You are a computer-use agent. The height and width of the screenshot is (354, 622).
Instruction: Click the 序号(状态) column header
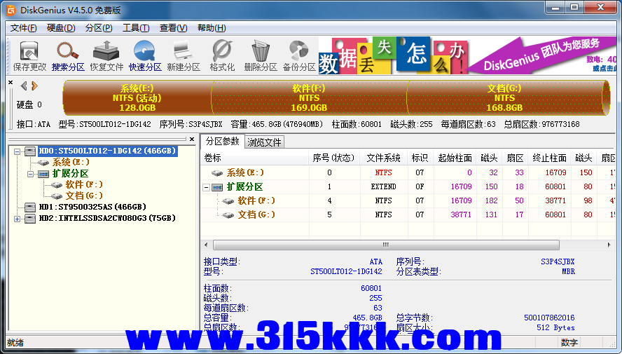pos(334,158)
